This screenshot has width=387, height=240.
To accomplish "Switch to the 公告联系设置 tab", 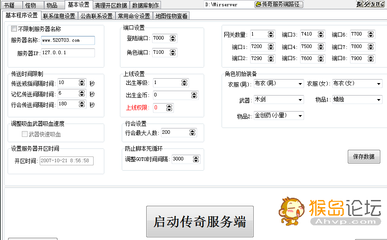I will pos(96,16).
